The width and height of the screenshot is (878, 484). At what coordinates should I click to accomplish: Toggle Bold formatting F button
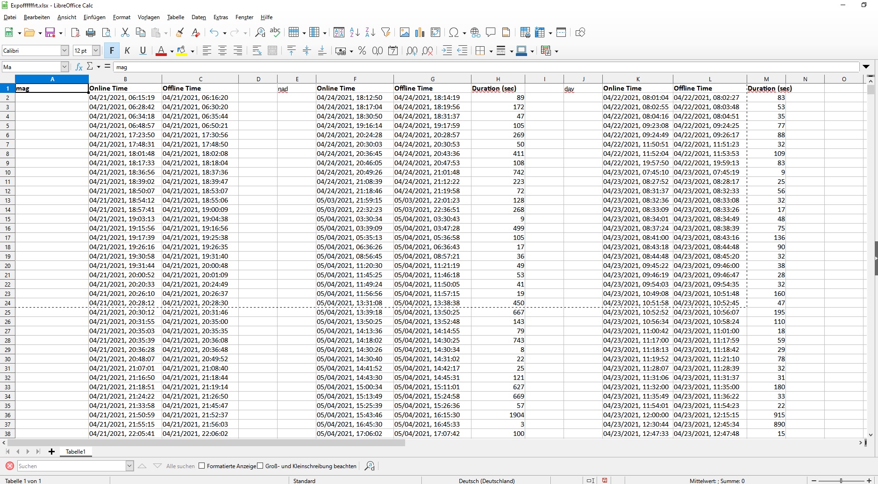112,51
